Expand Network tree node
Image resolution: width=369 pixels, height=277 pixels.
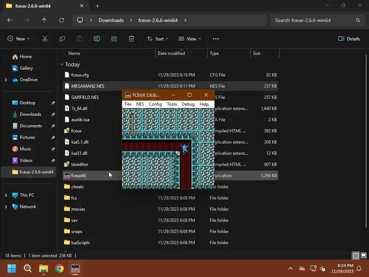[6, 207]
